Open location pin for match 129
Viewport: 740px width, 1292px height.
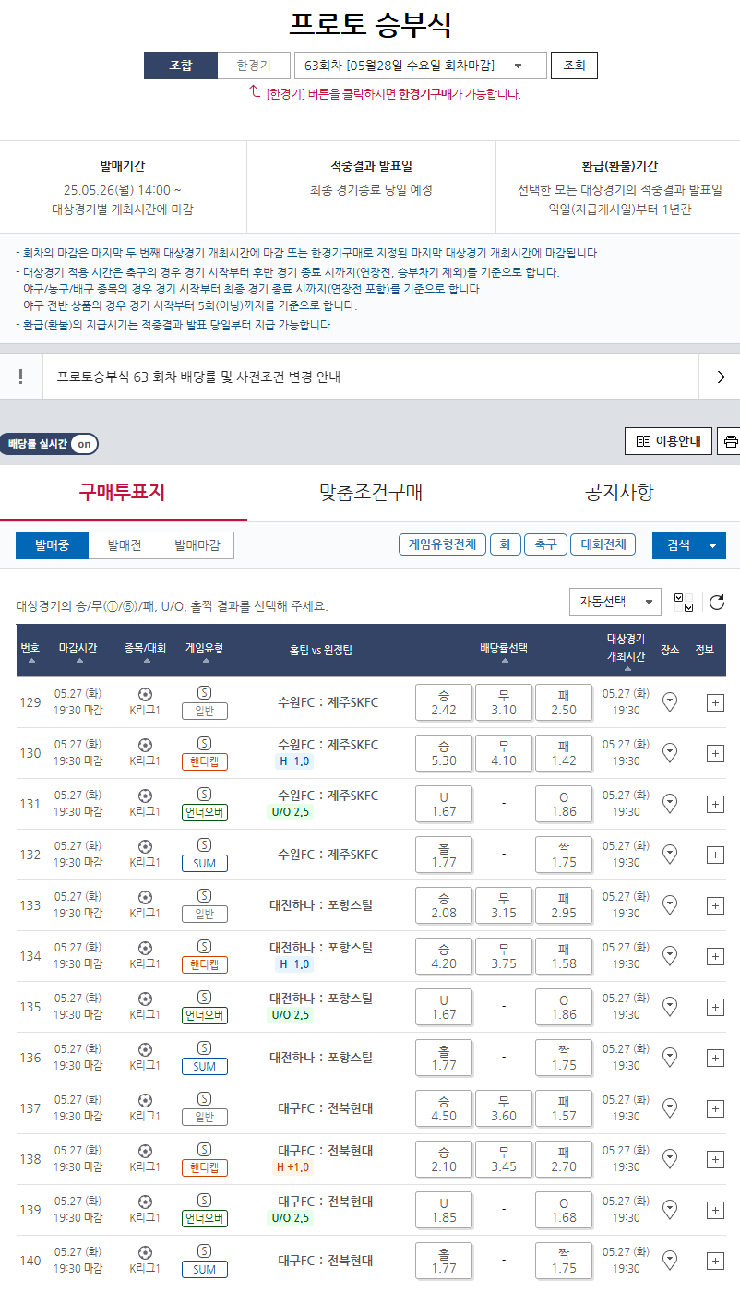tap(671, 702)
